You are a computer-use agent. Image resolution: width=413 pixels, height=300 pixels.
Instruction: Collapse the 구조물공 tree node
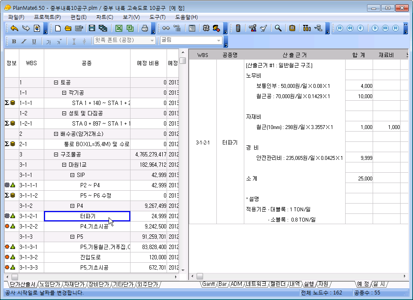click(56, 154)
